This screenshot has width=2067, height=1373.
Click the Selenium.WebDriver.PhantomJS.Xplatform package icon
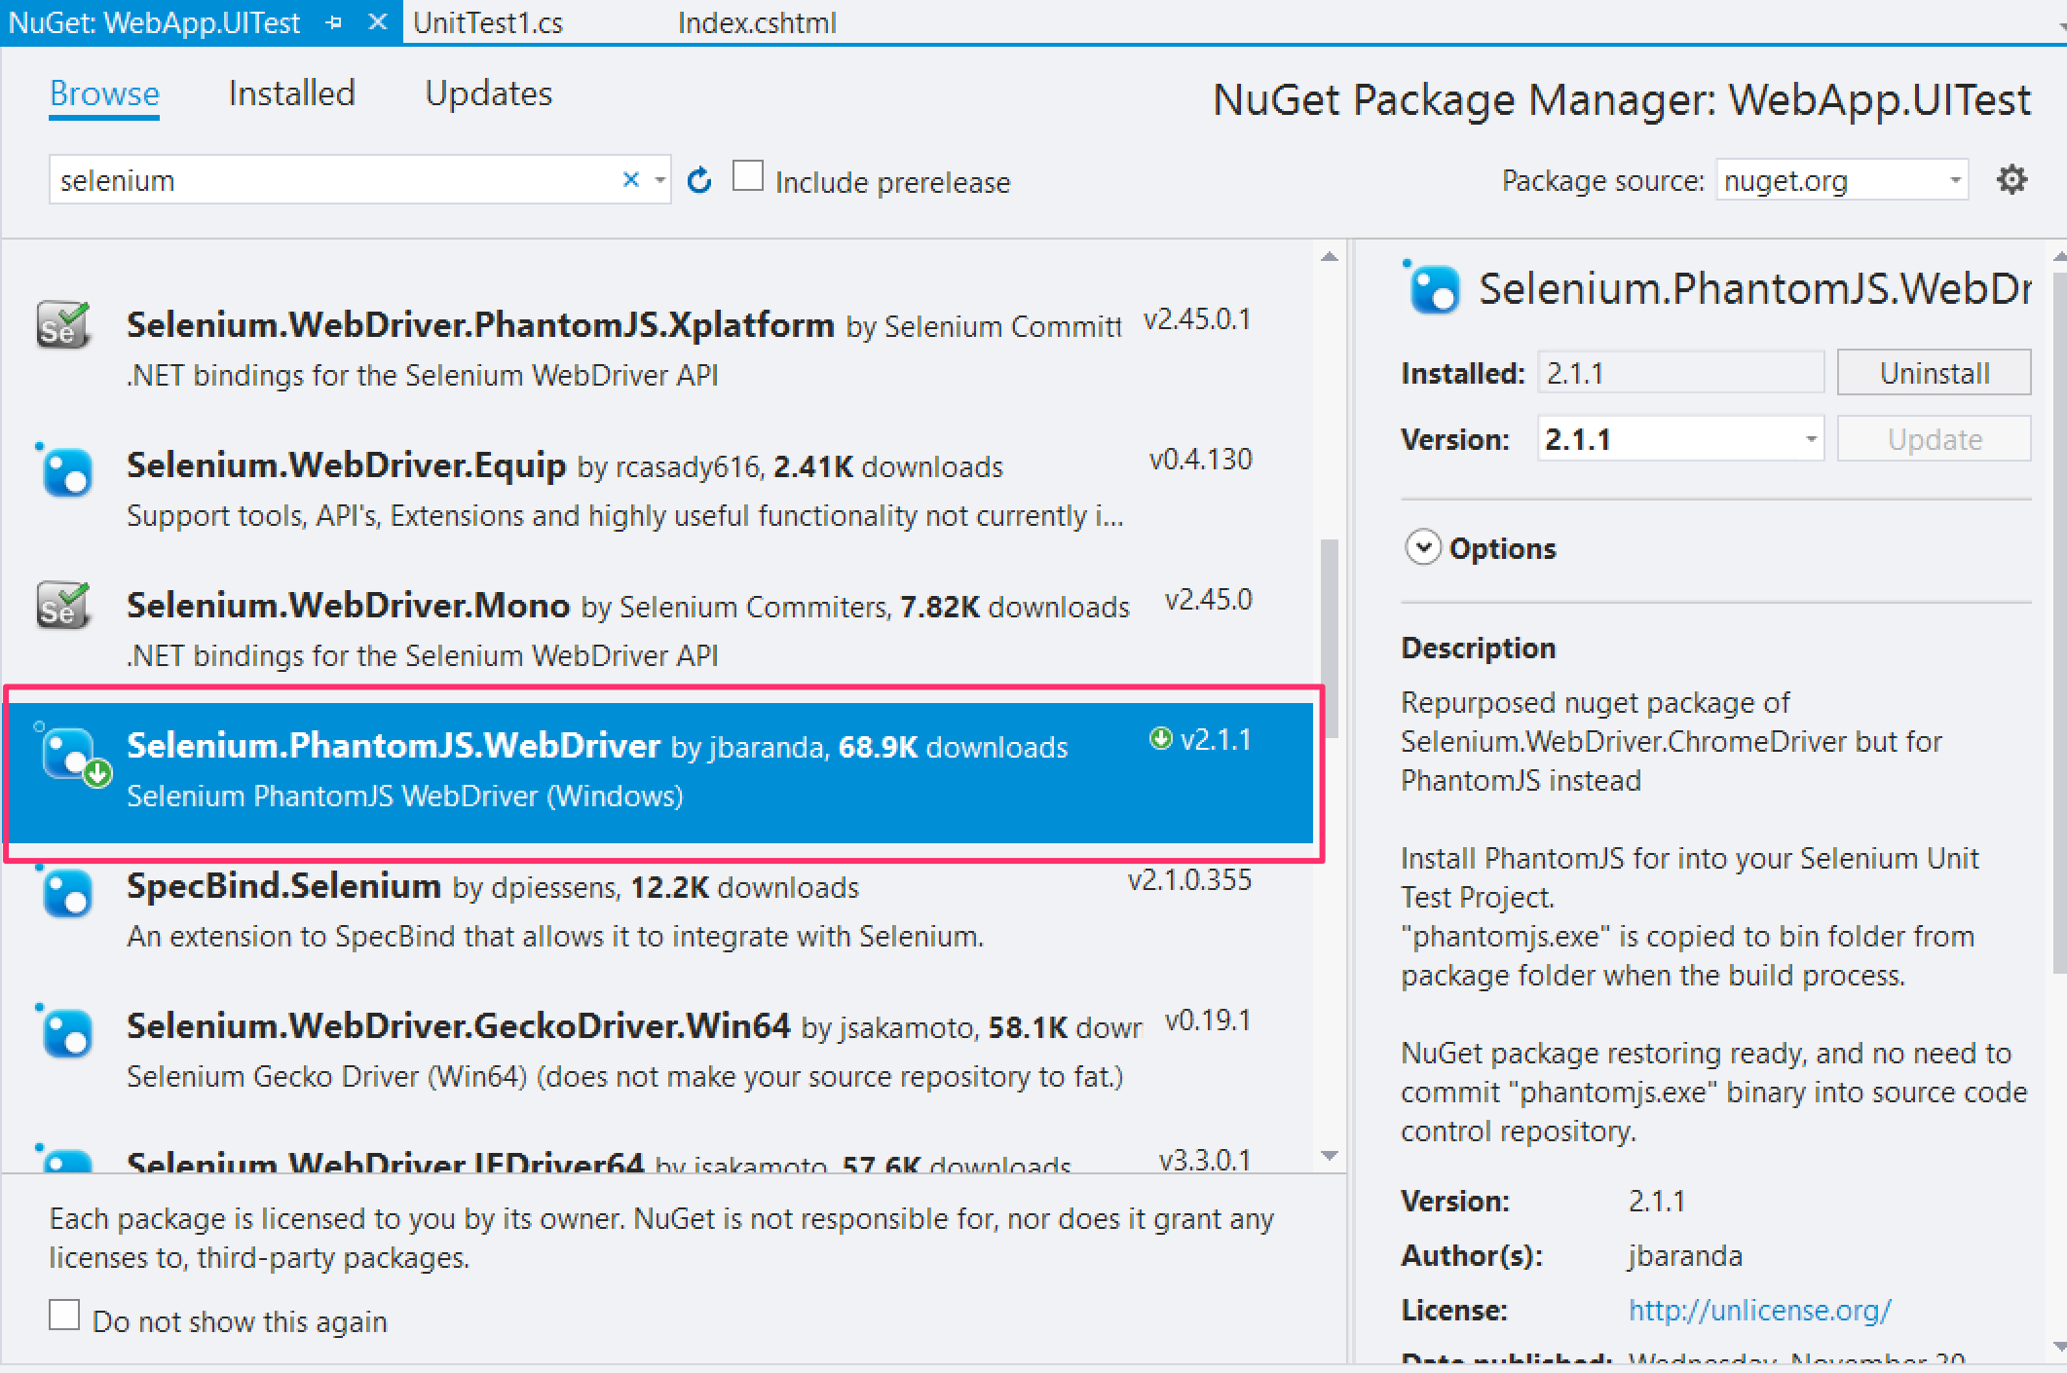point(63,327)
